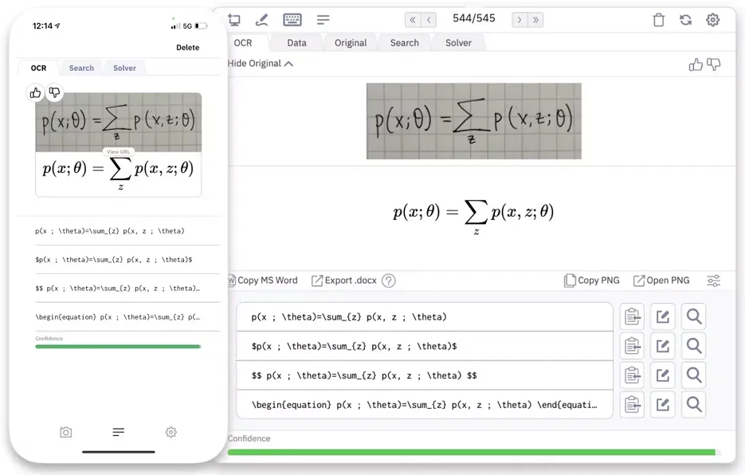Click thumbs down in desktop window
Viewport: 745px width, 475px height.
[x=714, y=65]
